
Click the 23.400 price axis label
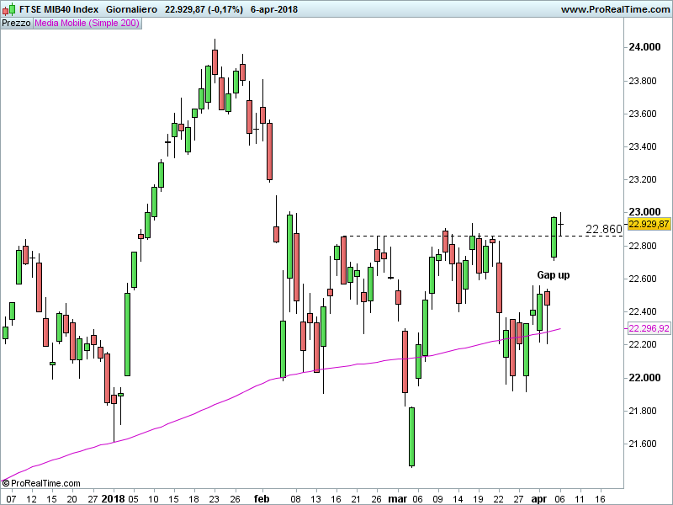point(643,146)
